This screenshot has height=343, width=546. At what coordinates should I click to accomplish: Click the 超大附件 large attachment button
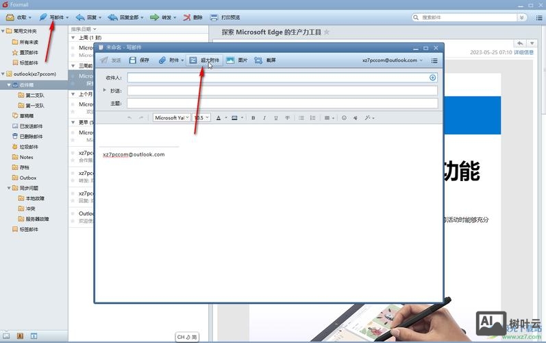coord(204,60)
